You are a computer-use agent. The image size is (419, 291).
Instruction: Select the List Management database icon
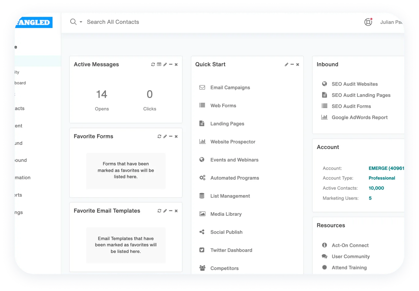coord(202,196)
